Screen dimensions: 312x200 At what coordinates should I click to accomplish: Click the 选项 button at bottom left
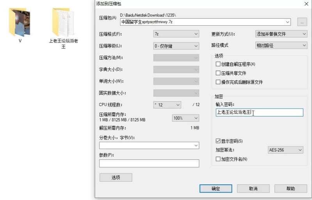116,177
